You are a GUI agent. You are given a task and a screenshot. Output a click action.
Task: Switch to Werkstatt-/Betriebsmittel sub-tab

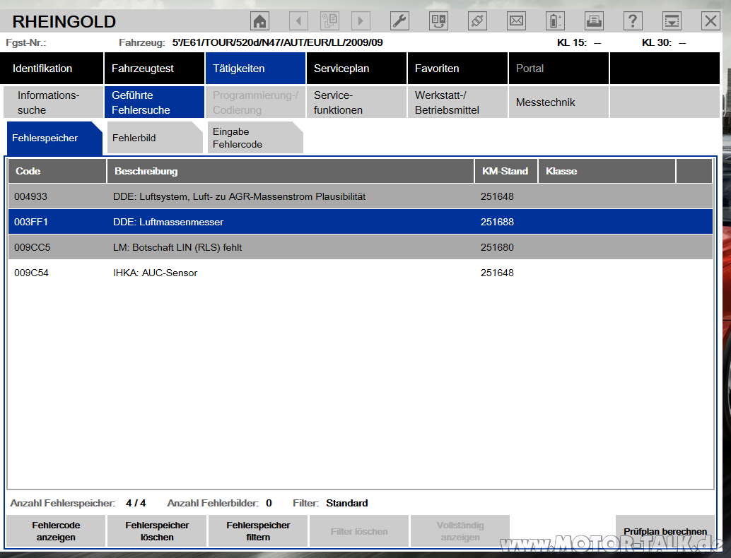[458, 102]
